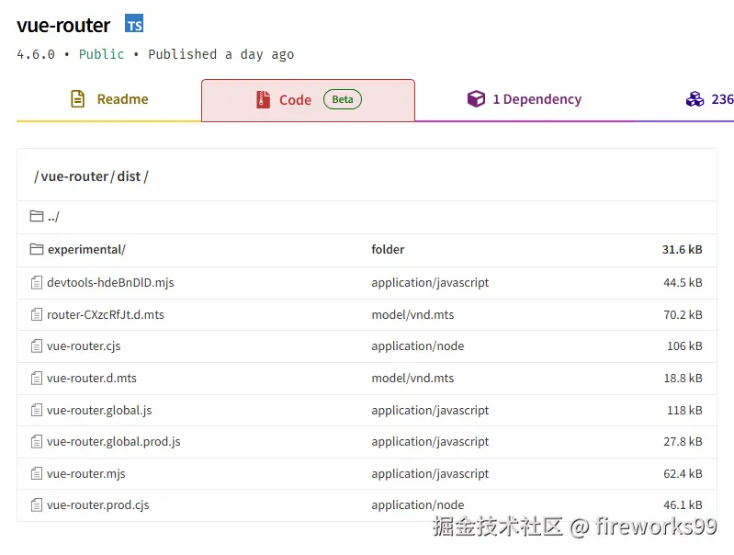Click the Dependency cube icon
The width and height of the screenshot is (734, 555).
476,99
